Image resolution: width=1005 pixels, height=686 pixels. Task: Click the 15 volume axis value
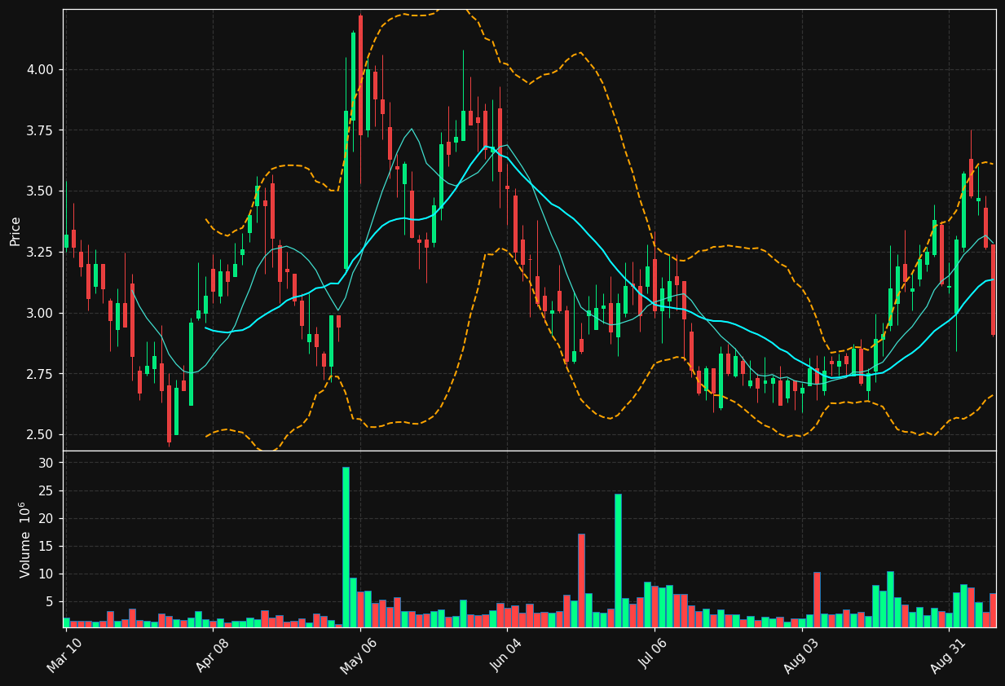click(47, 546)
